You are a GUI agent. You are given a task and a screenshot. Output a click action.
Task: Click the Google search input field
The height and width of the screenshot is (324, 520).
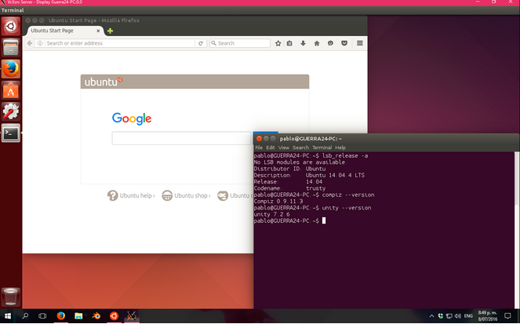(181, 138)
